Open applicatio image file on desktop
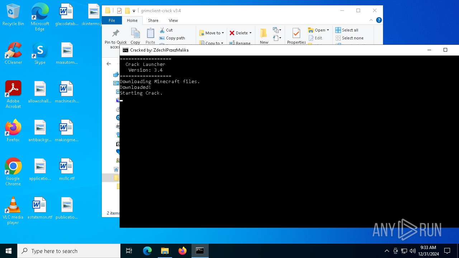Viewport: 459px width, 258px height. pyautogui.click(x=40, y=169)
